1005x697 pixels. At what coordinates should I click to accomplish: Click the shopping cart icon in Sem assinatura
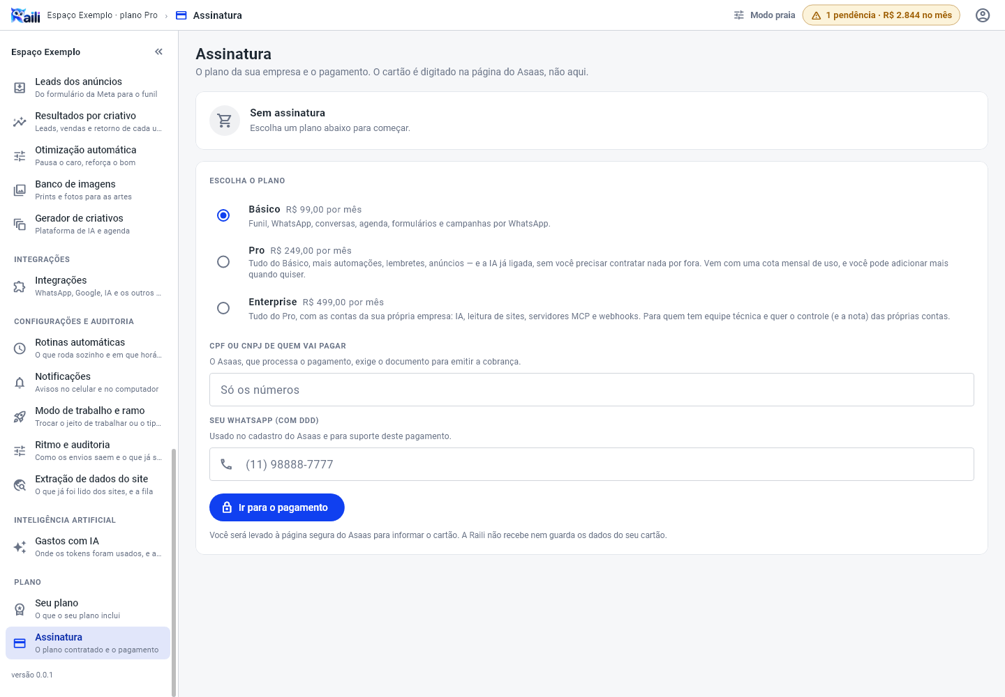(x=225, y=121)
